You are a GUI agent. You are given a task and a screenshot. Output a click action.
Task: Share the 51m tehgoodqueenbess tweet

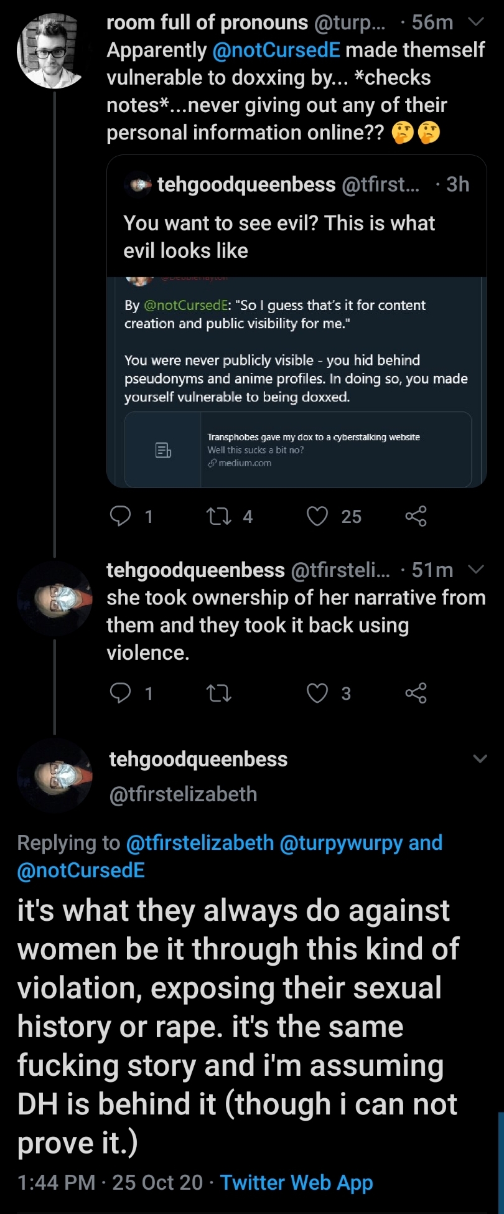(416, 693)
